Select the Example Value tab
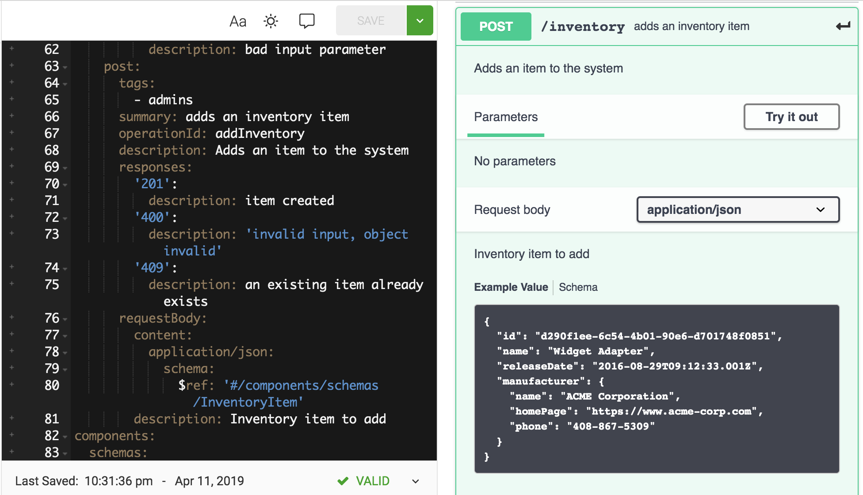This screenshot has height=495, width=863. coord(511,287)
